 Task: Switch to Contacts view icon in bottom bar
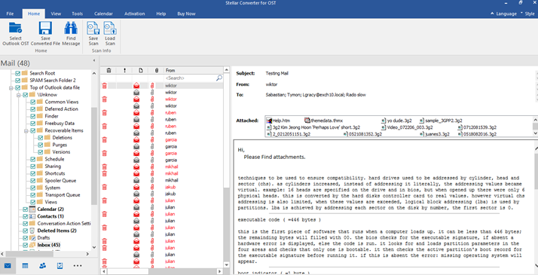[x=42, y=266]
